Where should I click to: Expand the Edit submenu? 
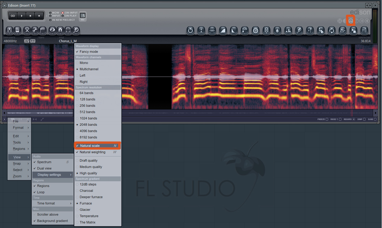19,136
